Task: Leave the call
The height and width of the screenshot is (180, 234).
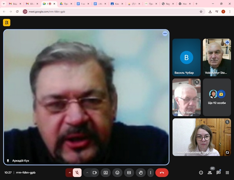Action: tap(162, 173)
